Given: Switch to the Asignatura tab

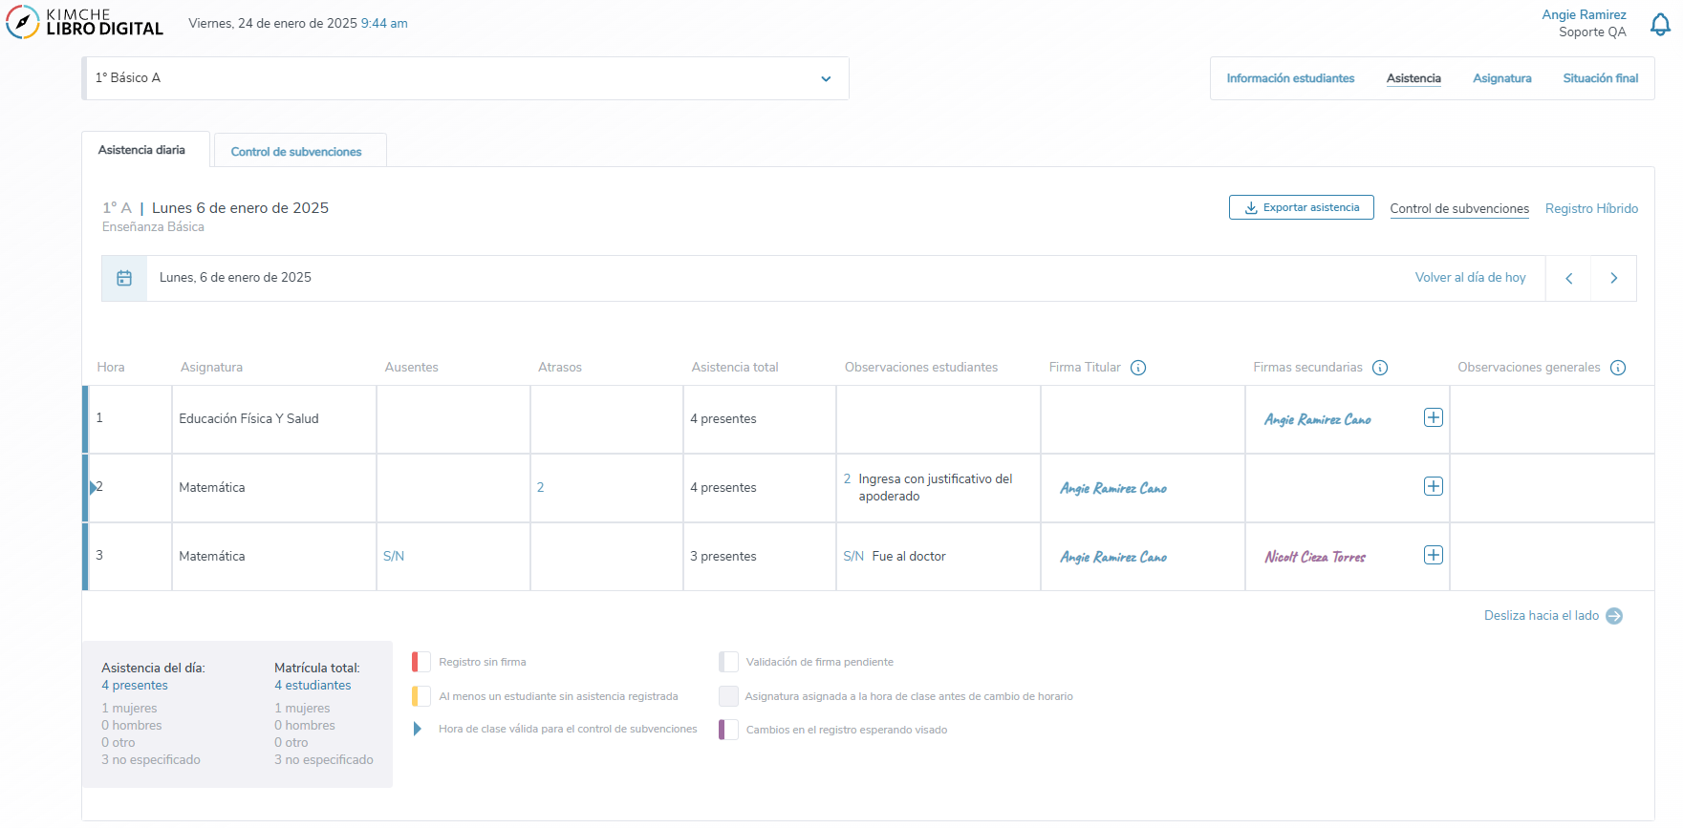Looking at the screenshot, I should click(1501, 78).
